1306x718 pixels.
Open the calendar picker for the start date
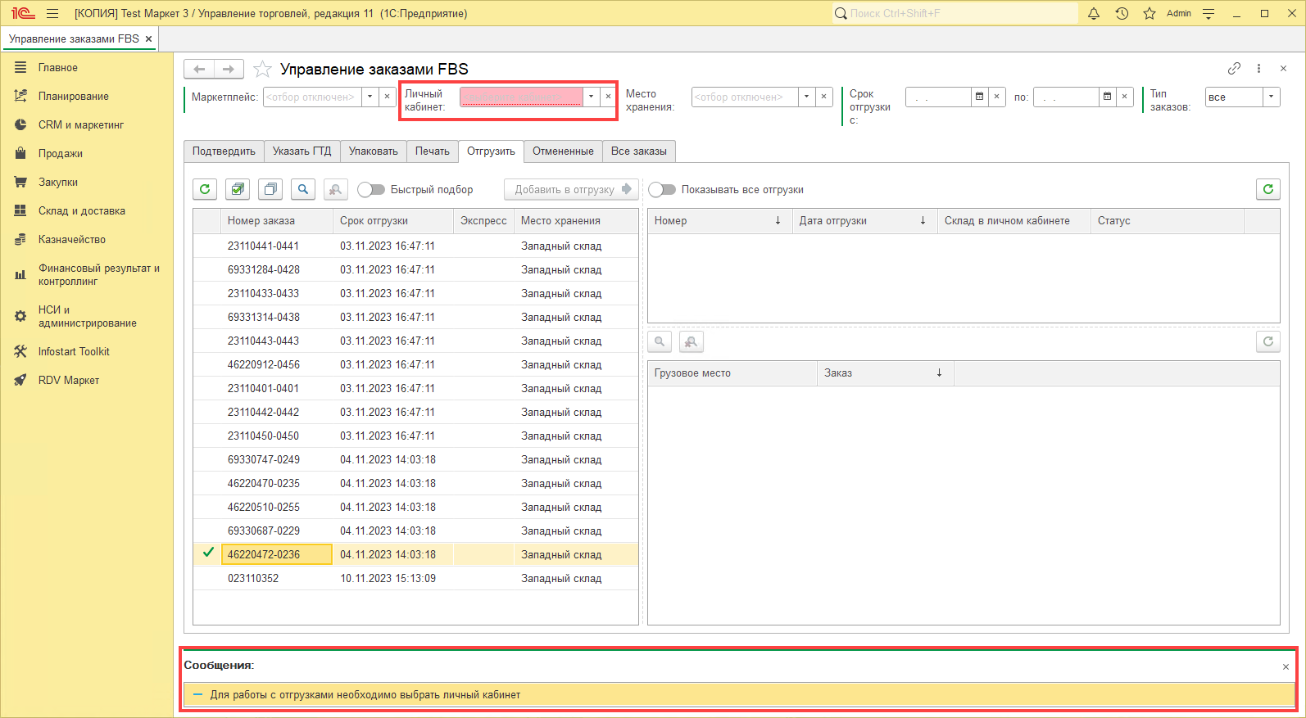979,97
